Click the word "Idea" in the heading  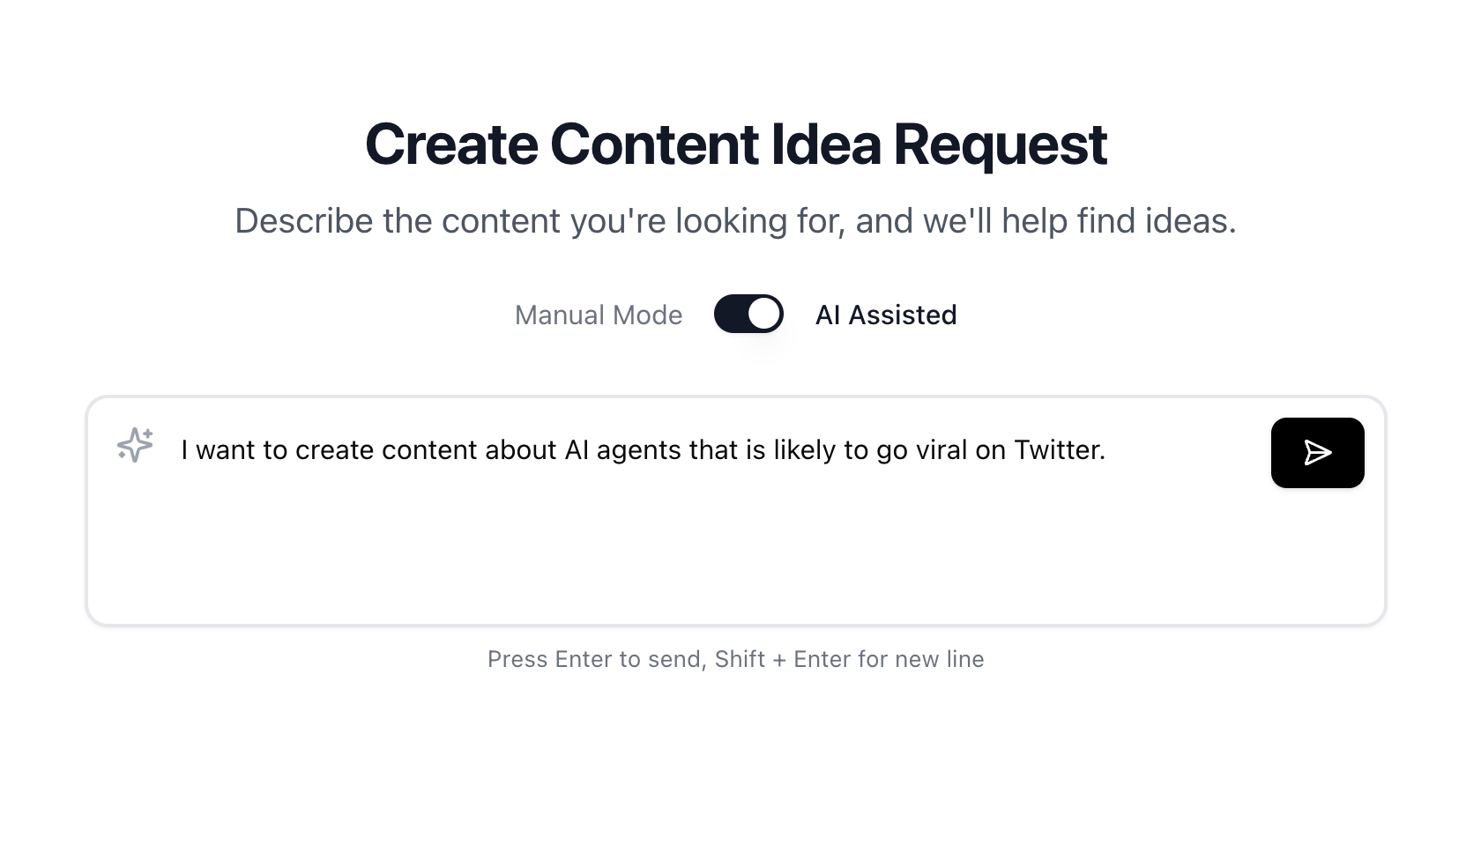coord(826,144)
